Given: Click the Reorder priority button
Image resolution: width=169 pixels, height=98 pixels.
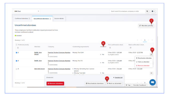Looking at the screenshot, I should click(146, 26).
